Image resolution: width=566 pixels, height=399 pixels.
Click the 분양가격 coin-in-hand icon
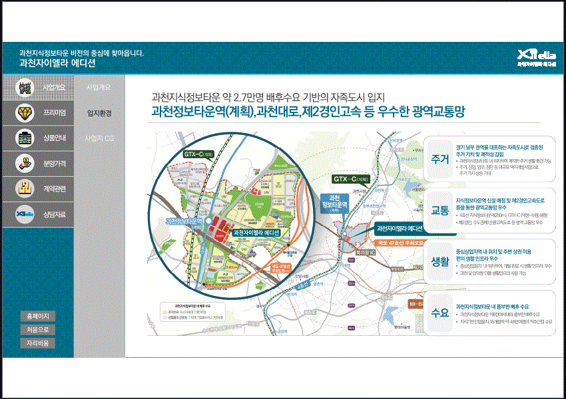tap(25, 164)
